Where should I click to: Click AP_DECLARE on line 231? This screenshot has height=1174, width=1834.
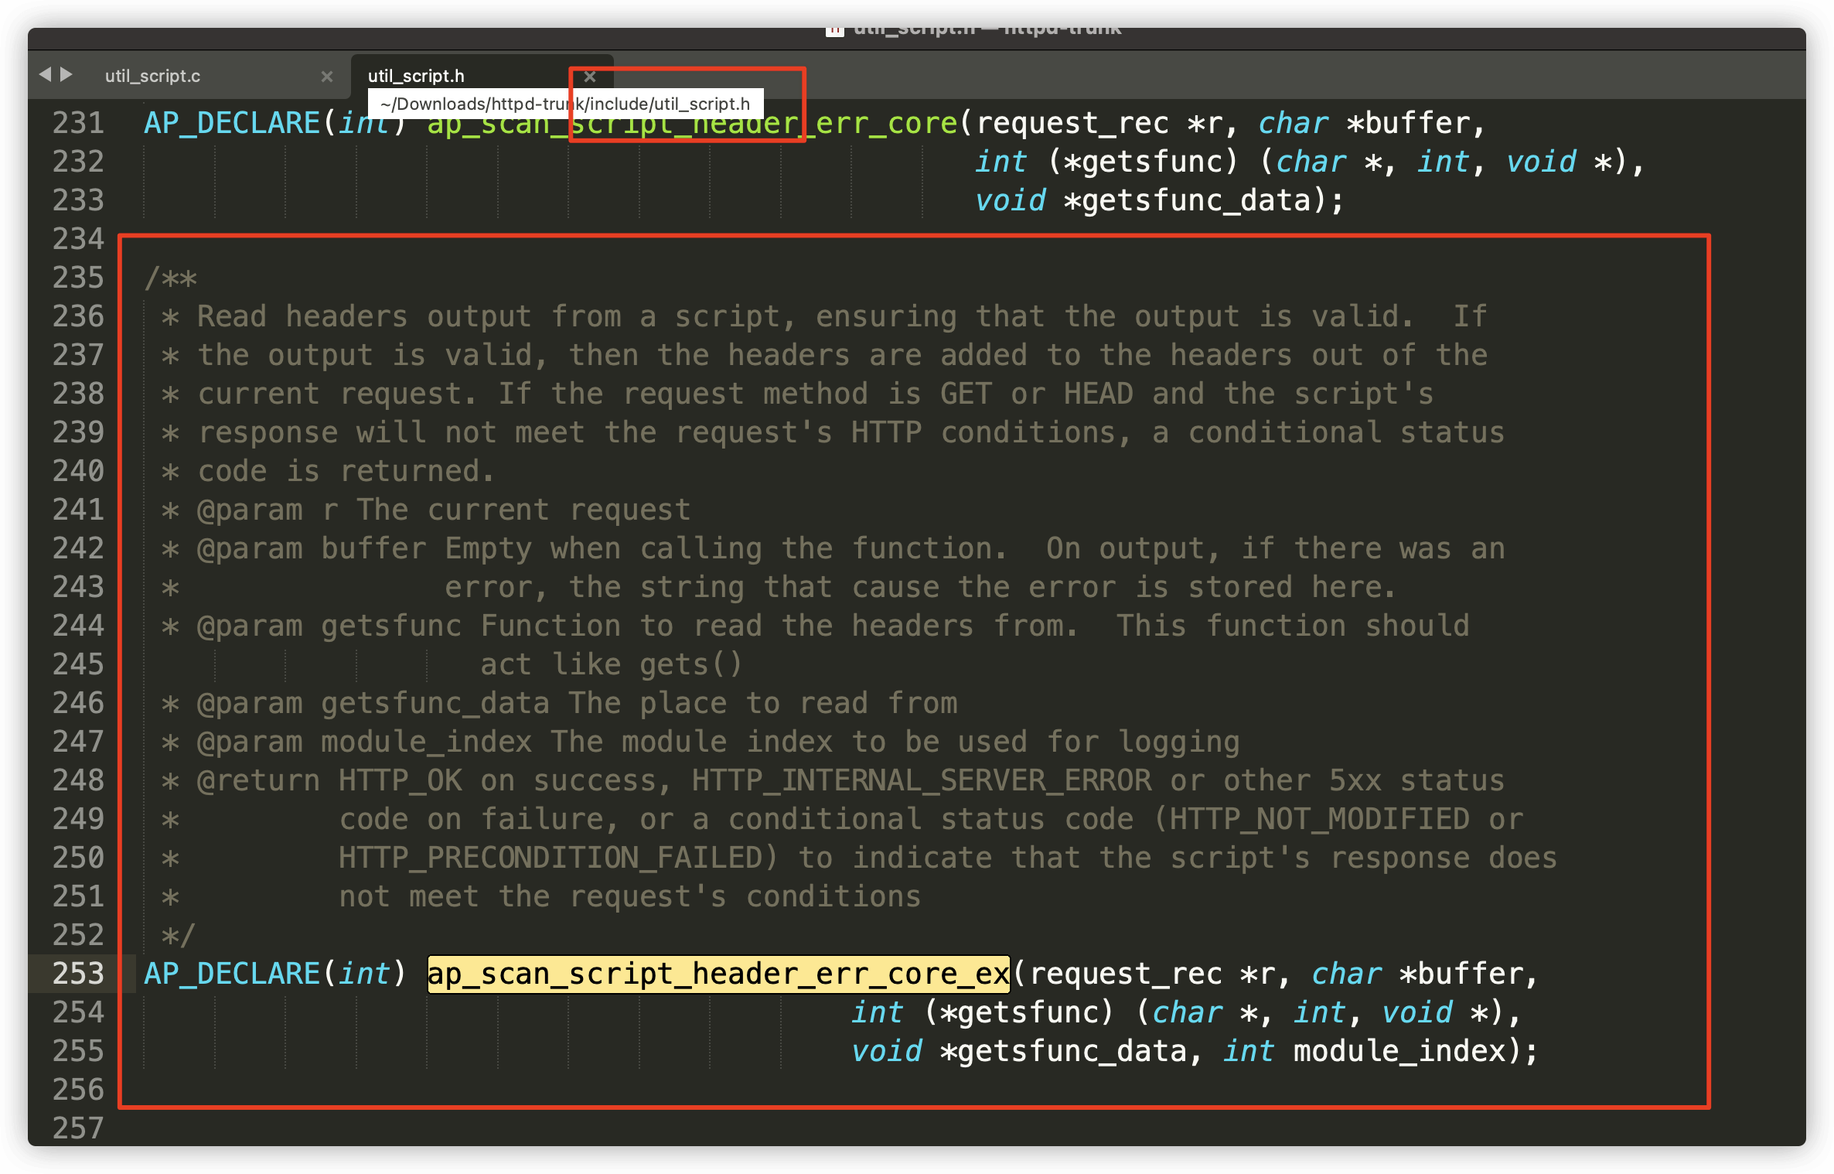point(232,123)
